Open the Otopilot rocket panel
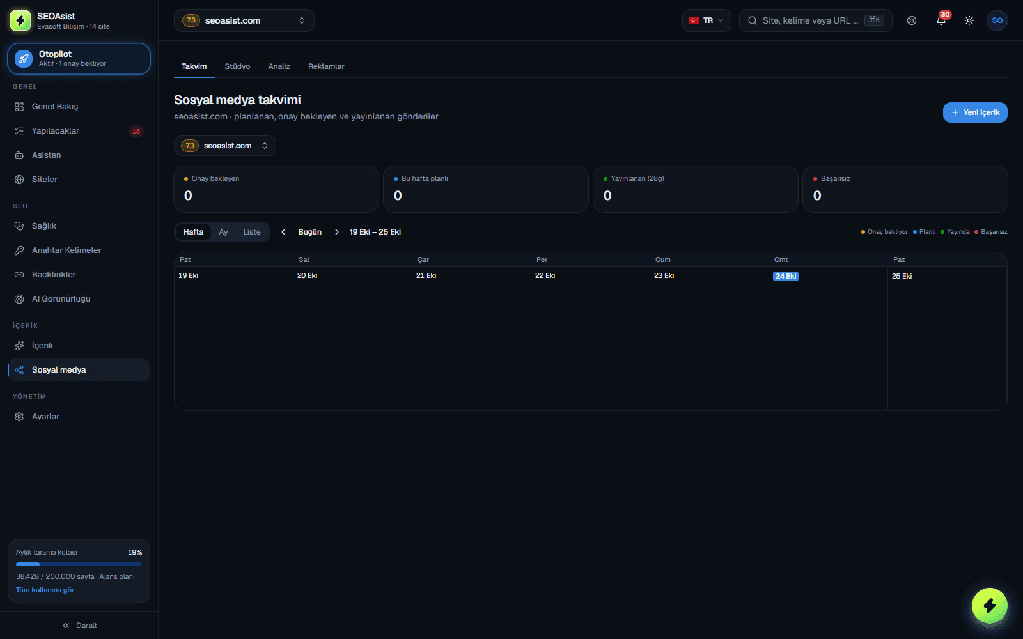Image resolution: width=1023 pixels, height=639 pixels. pos(79,59)
